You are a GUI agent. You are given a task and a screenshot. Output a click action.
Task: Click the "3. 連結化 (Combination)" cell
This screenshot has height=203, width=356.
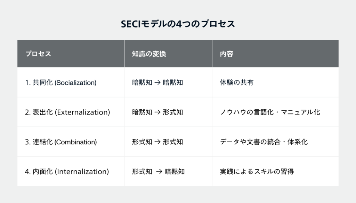(x=62, y=142)
